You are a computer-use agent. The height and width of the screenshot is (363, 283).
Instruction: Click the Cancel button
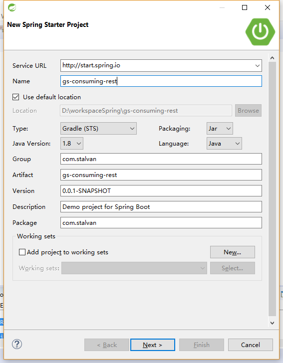point(251,345)
